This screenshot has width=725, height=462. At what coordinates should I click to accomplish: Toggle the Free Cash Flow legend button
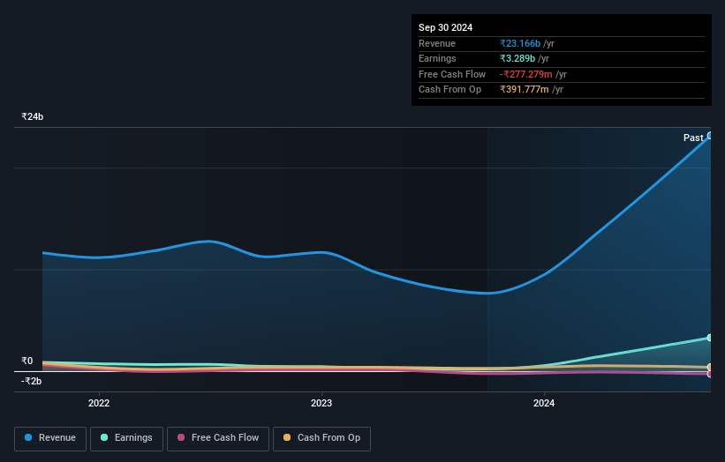pos(218,438)
